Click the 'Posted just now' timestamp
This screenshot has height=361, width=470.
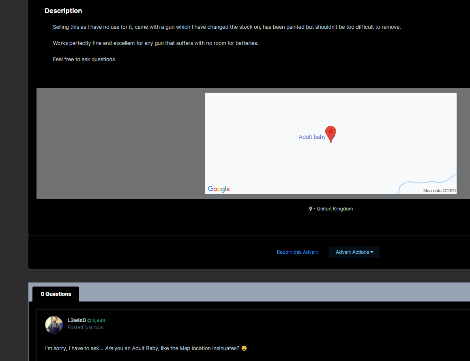[x=85, y=327]
